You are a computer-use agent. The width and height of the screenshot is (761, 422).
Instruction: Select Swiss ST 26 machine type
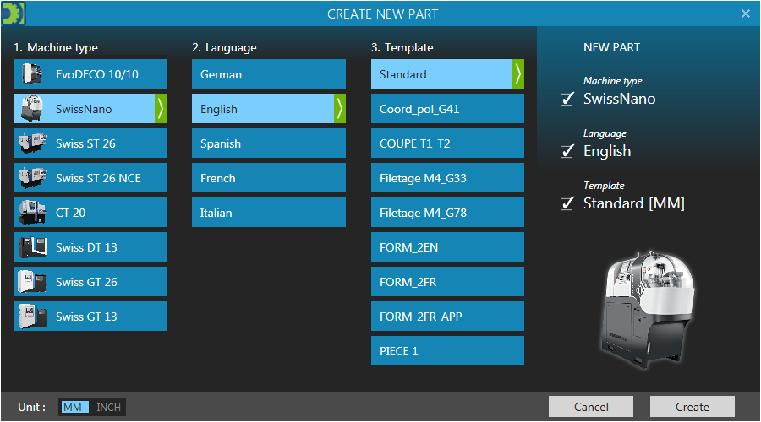click(90, 143)
